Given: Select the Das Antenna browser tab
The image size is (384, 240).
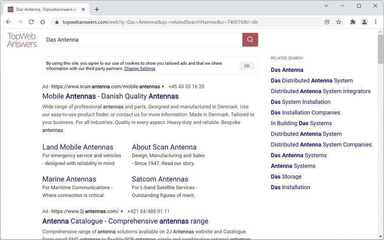Looking at the screenshot, I should click(x=46, y=9).
